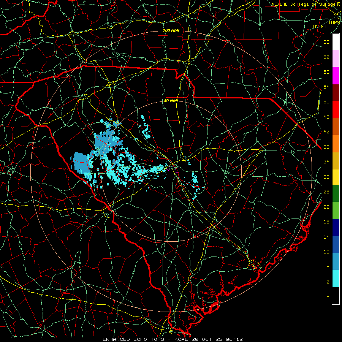
Task: Click the light pink 62 kft legend swatch
Action: (x=336, y=59)
